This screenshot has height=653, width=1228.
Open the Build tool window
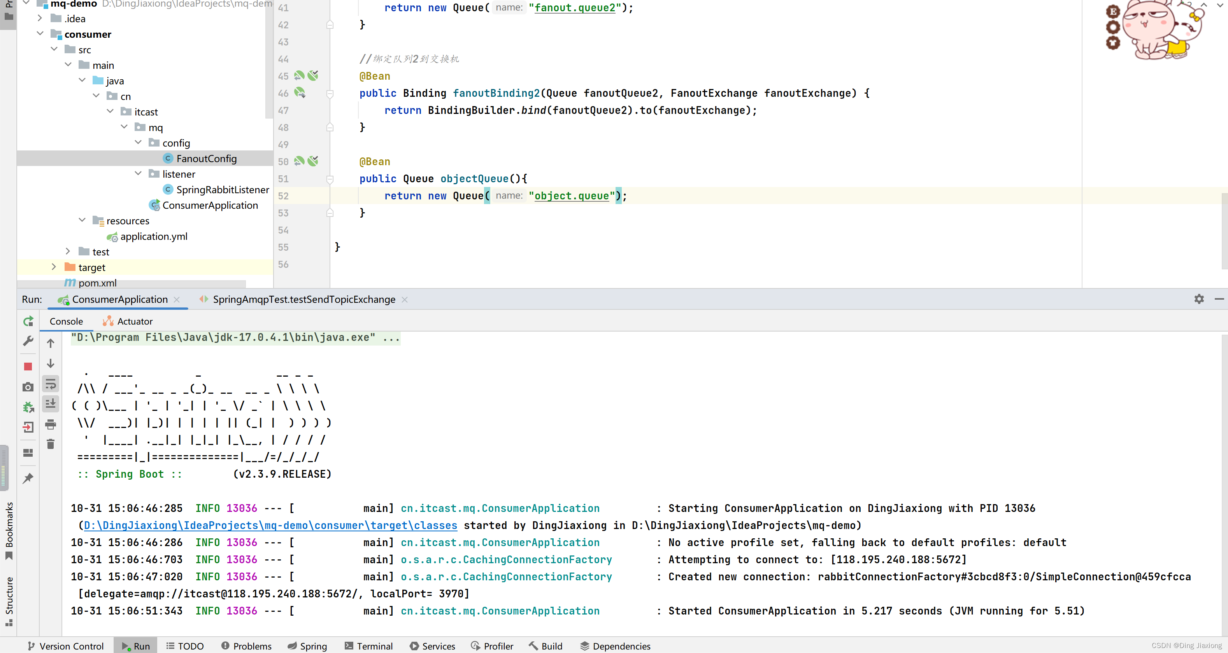546,646
